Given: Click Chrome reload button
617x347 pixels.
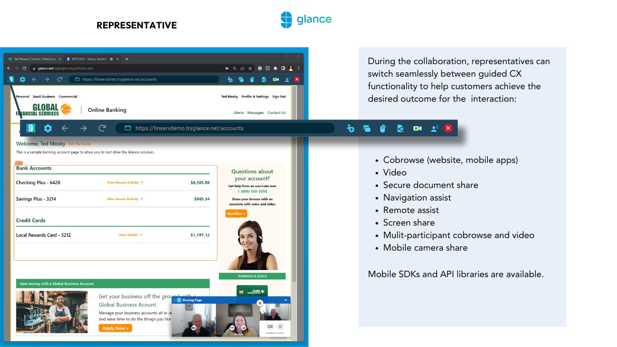Looking at the screenshot, I should pyautogui.click(x=24, y=68).
